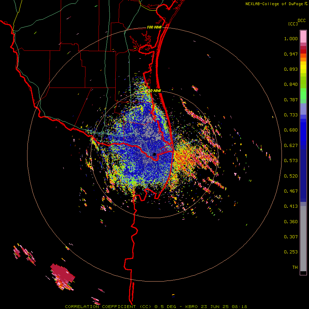Click the 100 NMI range ring label
This screenshot has height=309, width=309.
click(x=154, y=27)
